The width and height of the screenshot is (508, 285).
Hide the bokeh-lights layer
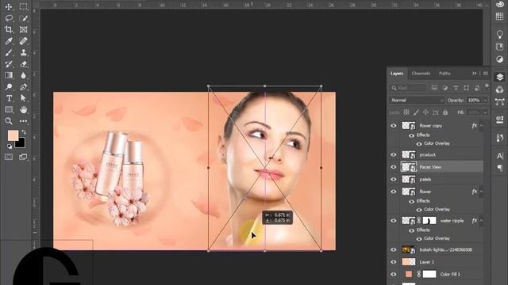click(x=394, y=249)
